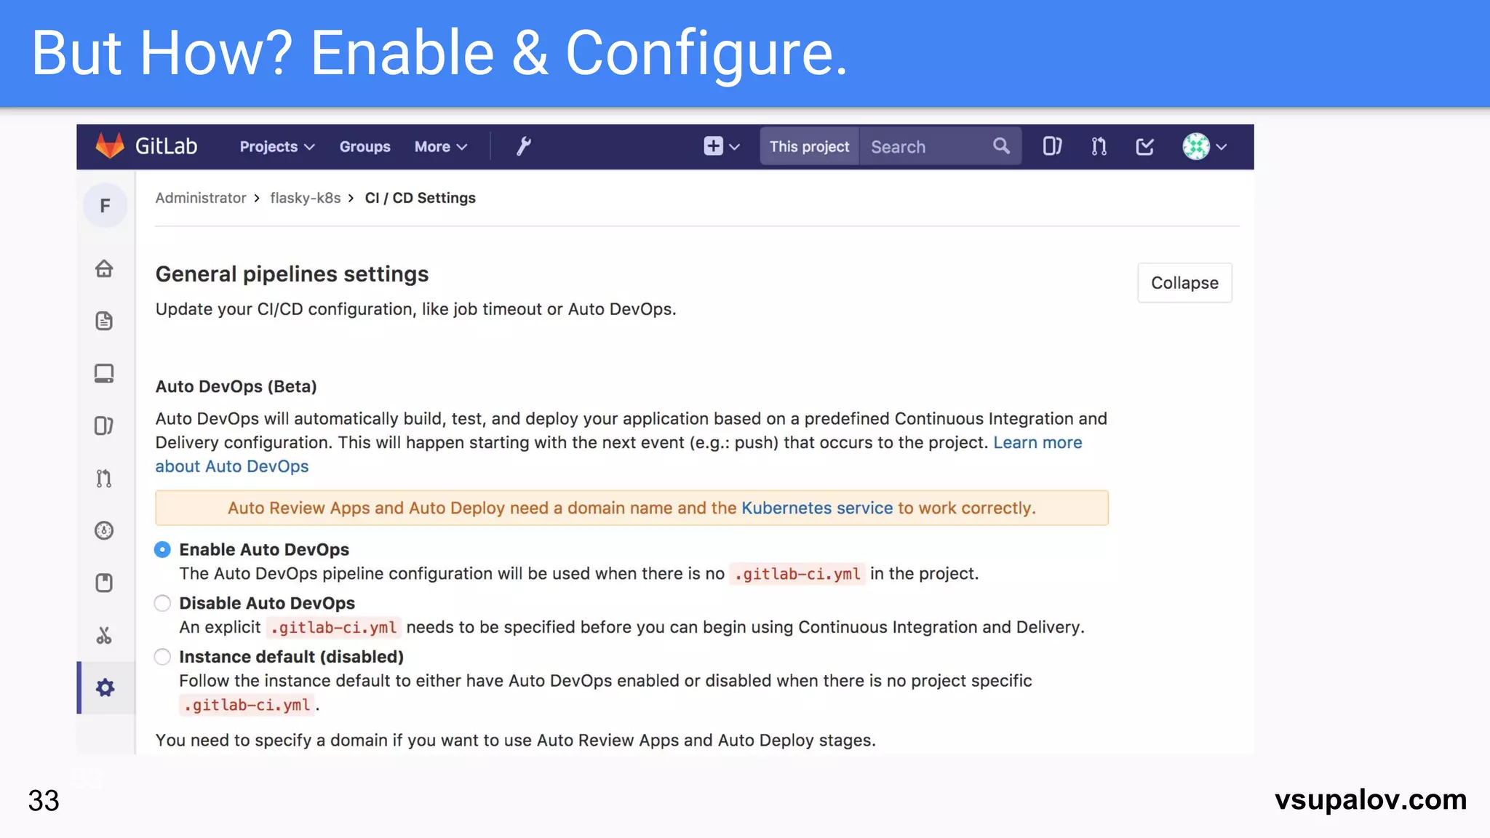Go to project Overview home icon

[104, 268]
